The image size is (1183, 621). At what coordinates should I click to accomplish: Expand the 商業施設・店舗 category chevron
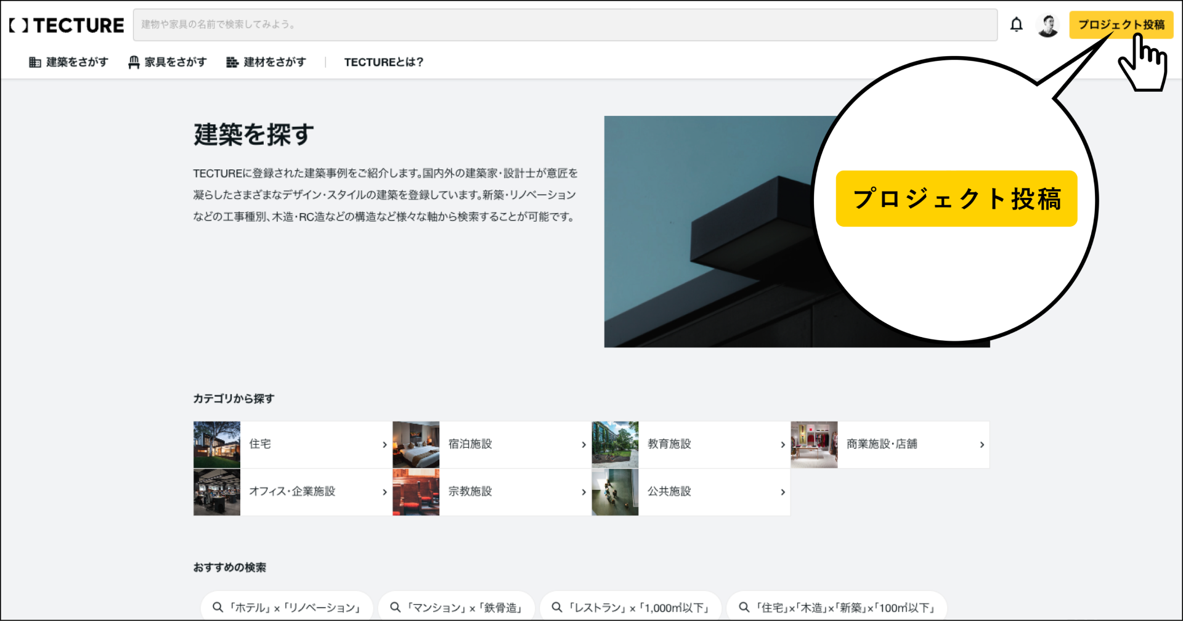click(982, 444)
